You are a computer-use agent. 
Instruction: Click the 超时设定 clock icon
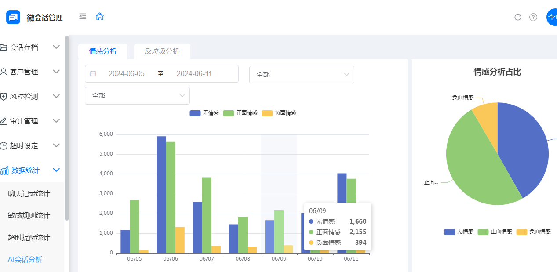click(4, 145)
